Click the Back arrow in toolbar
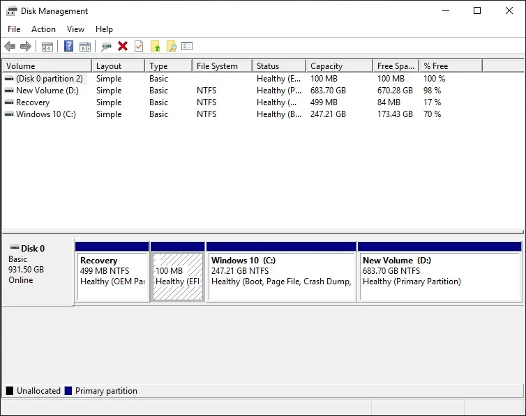 (10, 47)
